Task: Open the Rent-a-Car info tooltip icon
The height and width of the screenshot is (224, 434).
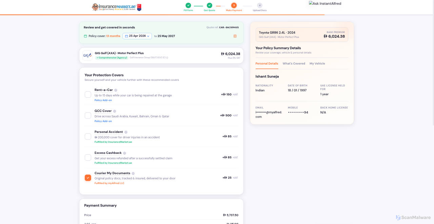Action: pyautogui.click(x=116, y=90)
